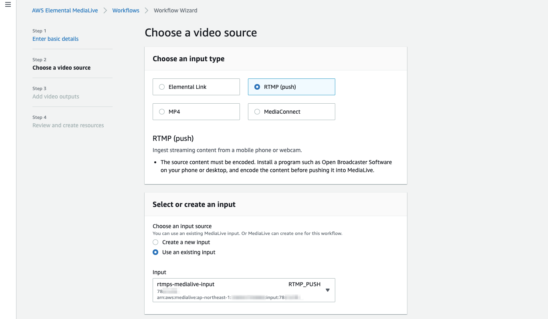The height and width of the screenshot is (319, 548).
Task: Select Add video outputs step
Action: tap(56, 96)
